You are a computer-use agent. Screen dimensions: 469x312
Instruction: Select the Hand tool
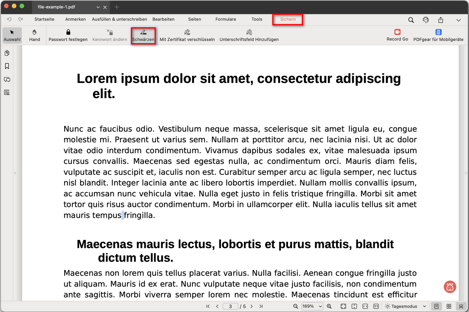point(34,35)
